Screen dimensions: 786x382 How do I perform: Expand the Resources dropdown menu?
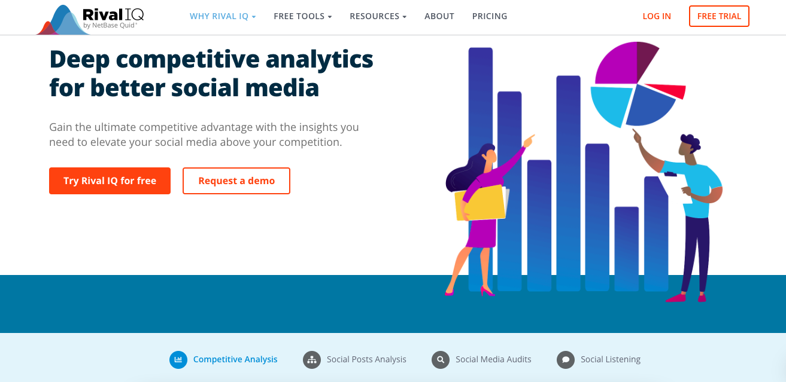[378, 16]
